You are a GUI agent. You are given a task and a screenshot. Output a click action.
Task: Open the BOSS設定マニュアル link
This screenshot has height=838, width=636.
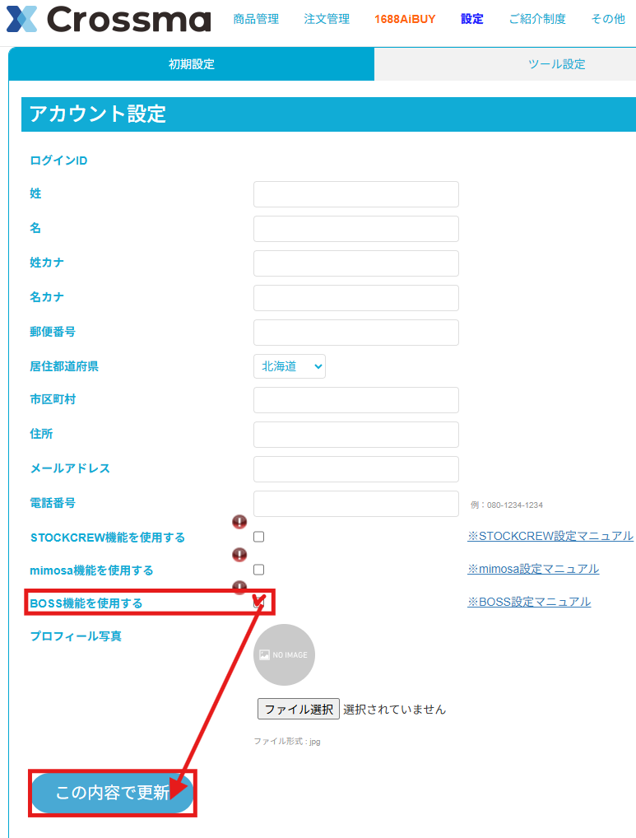529,602
